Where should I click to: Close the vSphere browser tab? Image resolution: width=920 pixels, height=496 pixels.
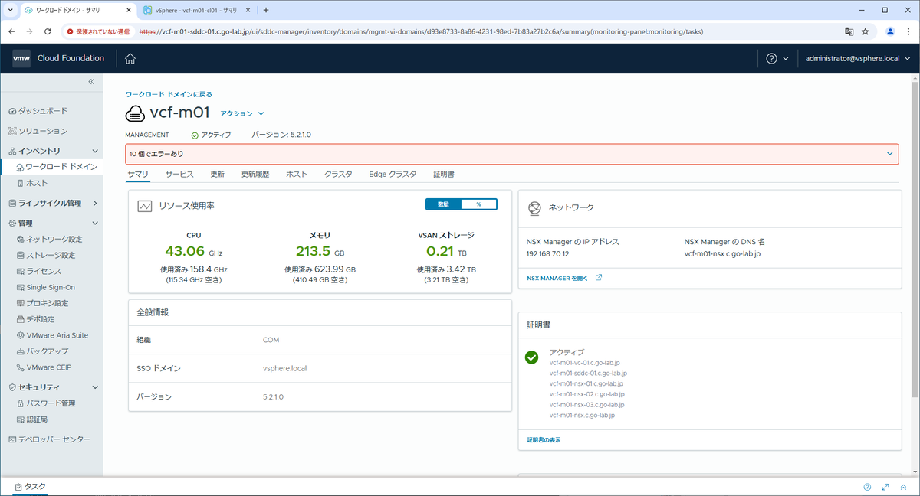[247, 10]
